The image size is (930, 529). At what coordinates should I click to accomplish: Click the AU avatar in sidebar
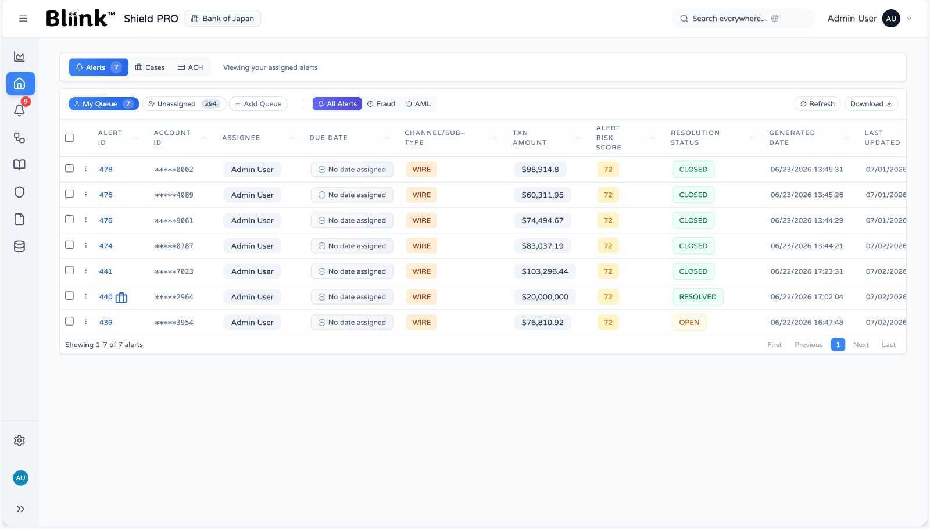(20, 478)
